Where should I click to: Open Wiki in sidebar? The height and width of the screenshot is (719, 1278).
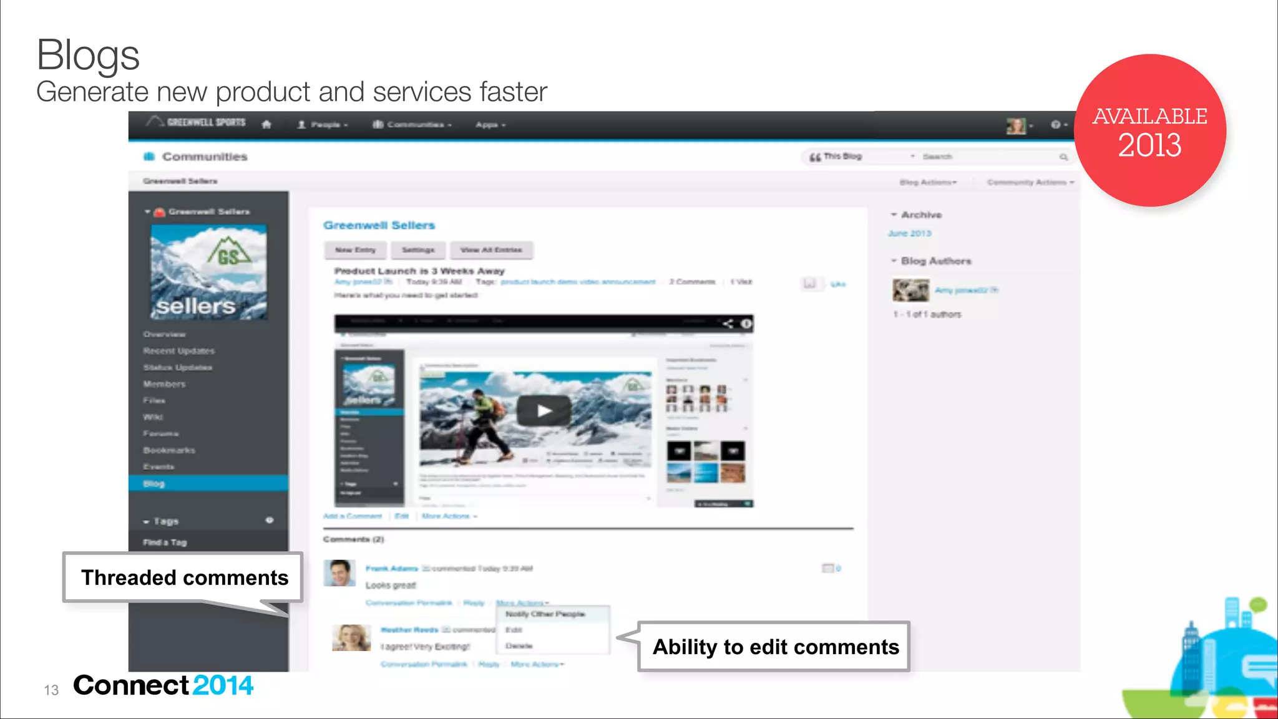click(x=153, y=417)
